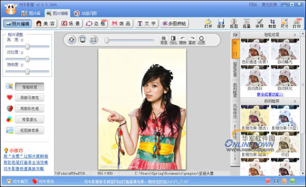Select the 涂鸦 doodle tool icon

[x=260, y=23]
